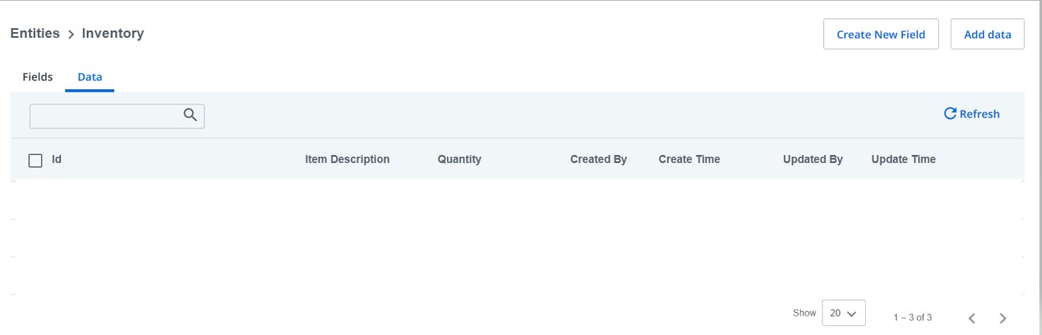Click the Refresh button
1042x335 pixels.
pos(972,114)
